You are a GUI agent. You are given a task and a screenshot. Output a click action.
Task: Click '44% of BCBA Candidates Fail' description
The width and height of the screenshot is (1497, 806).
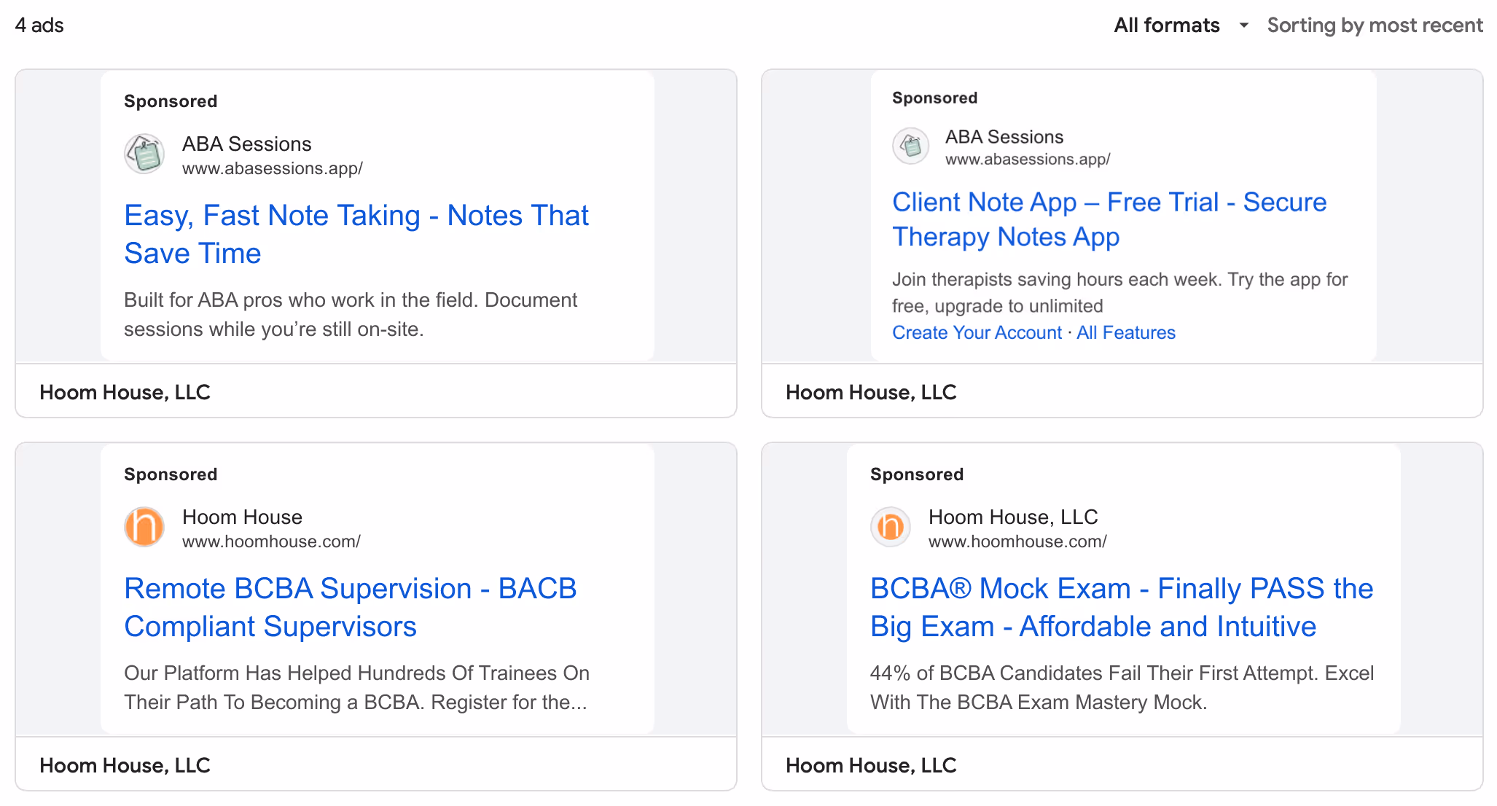tap(1122, 687)
